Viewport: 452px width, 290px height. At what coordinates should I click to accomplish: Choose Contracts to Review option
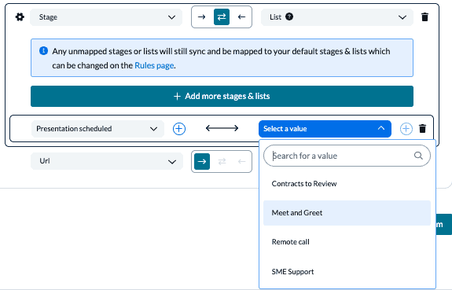[347, 184]
